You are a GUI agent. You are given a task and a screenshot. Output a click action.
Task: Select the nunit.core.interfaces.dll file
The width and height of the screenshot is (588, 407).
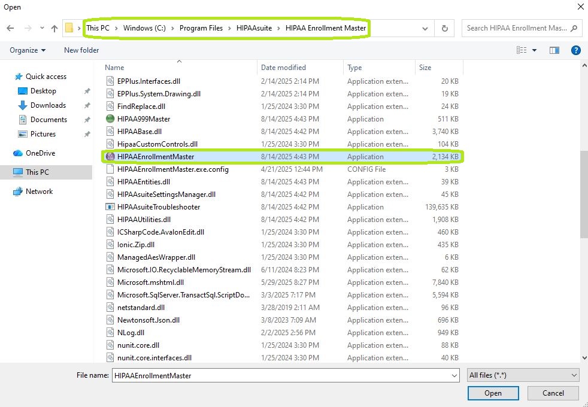[154, 357]
